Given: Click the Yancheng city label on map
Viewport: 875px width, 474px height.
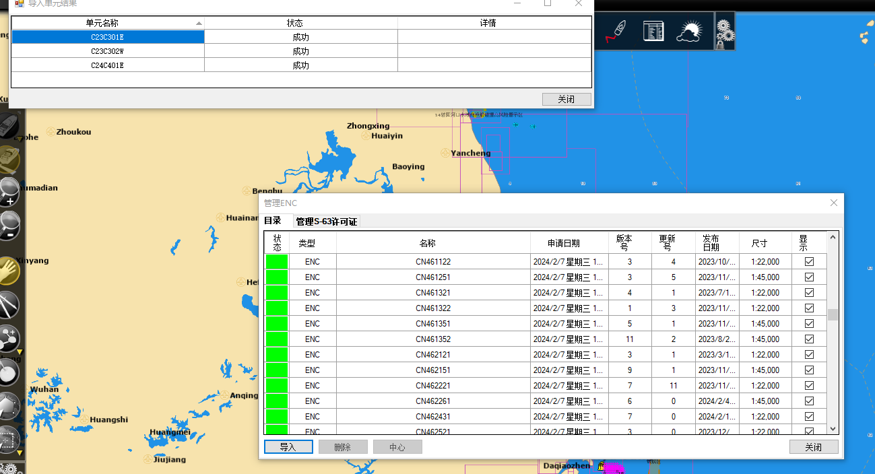Looking at the screenshot, I should tap(471, 153).
